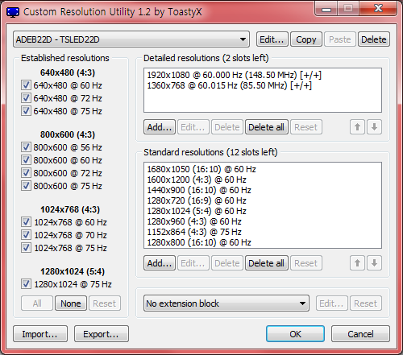
Task: Open the Export dialog
Action: coord(102,334)
